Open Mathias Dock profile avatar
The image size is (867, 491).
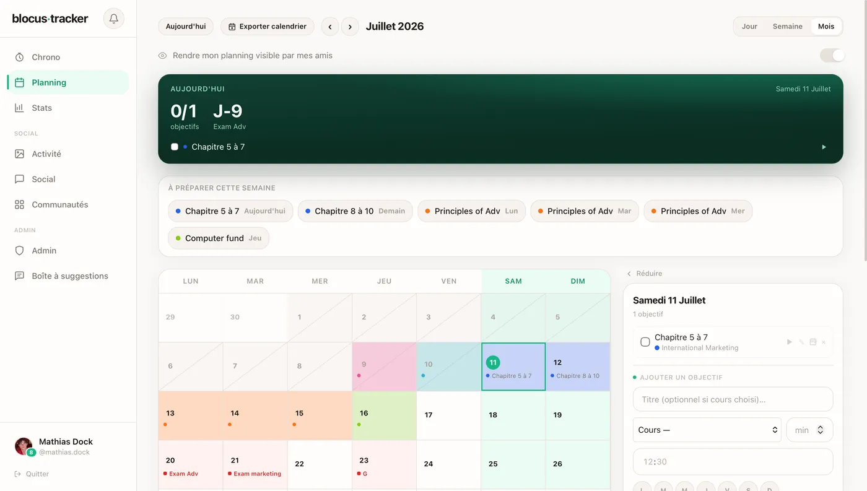[x=24, y=446]
